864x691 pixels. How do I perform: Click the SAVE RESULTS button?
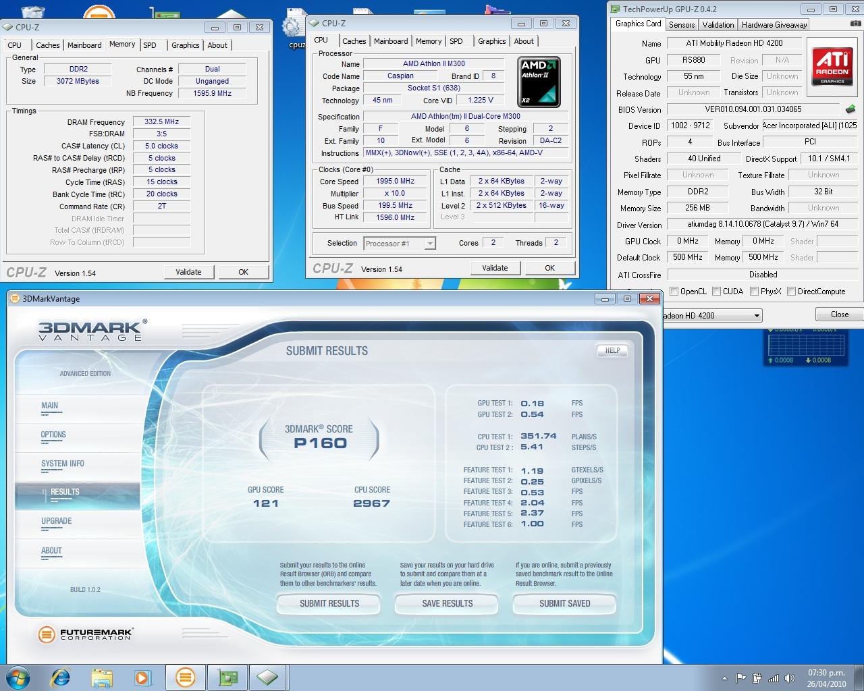click(x=448, y=603)
